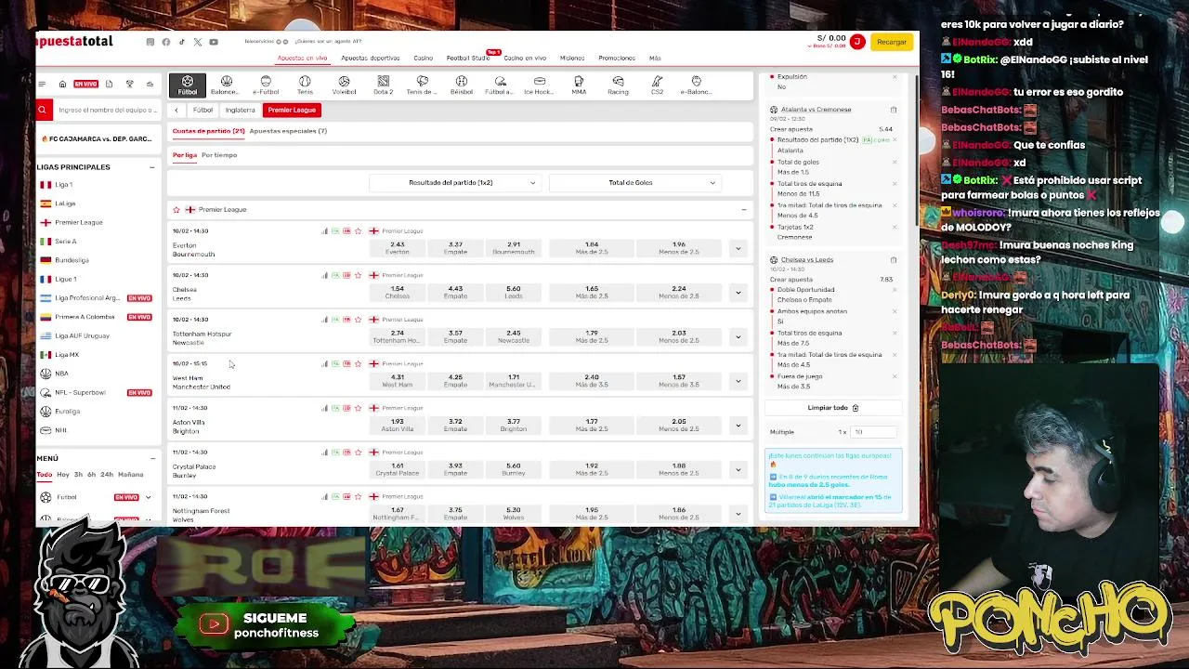Image resolution: width=1189 pixels, height=669 pixels.
Task: Select the Béisbol sport icon
Action: (x=461, y=85)
